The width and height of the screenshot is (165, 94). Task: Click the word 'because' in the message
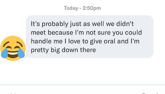click(60, 33)
